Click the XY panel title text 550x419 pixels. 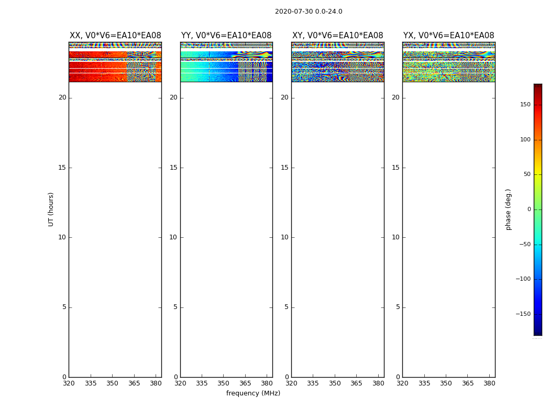(x=337, y=36)
